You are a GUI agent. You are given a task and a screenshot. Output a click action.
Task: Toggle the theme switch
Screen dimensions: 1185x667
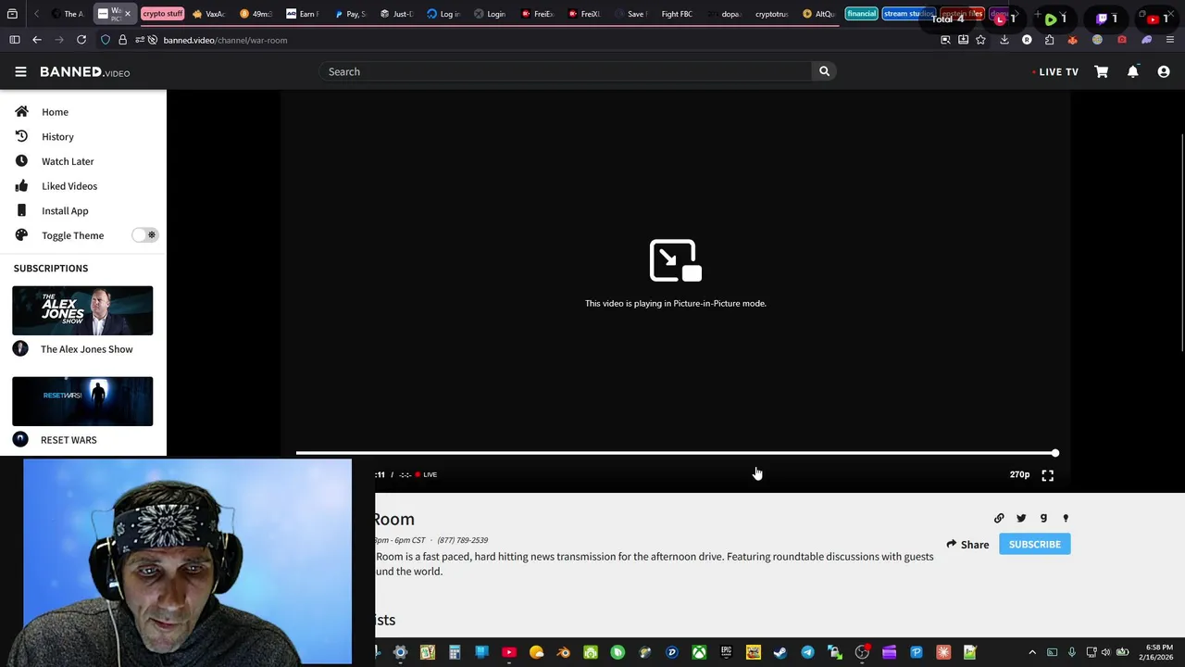coord(144,235)
